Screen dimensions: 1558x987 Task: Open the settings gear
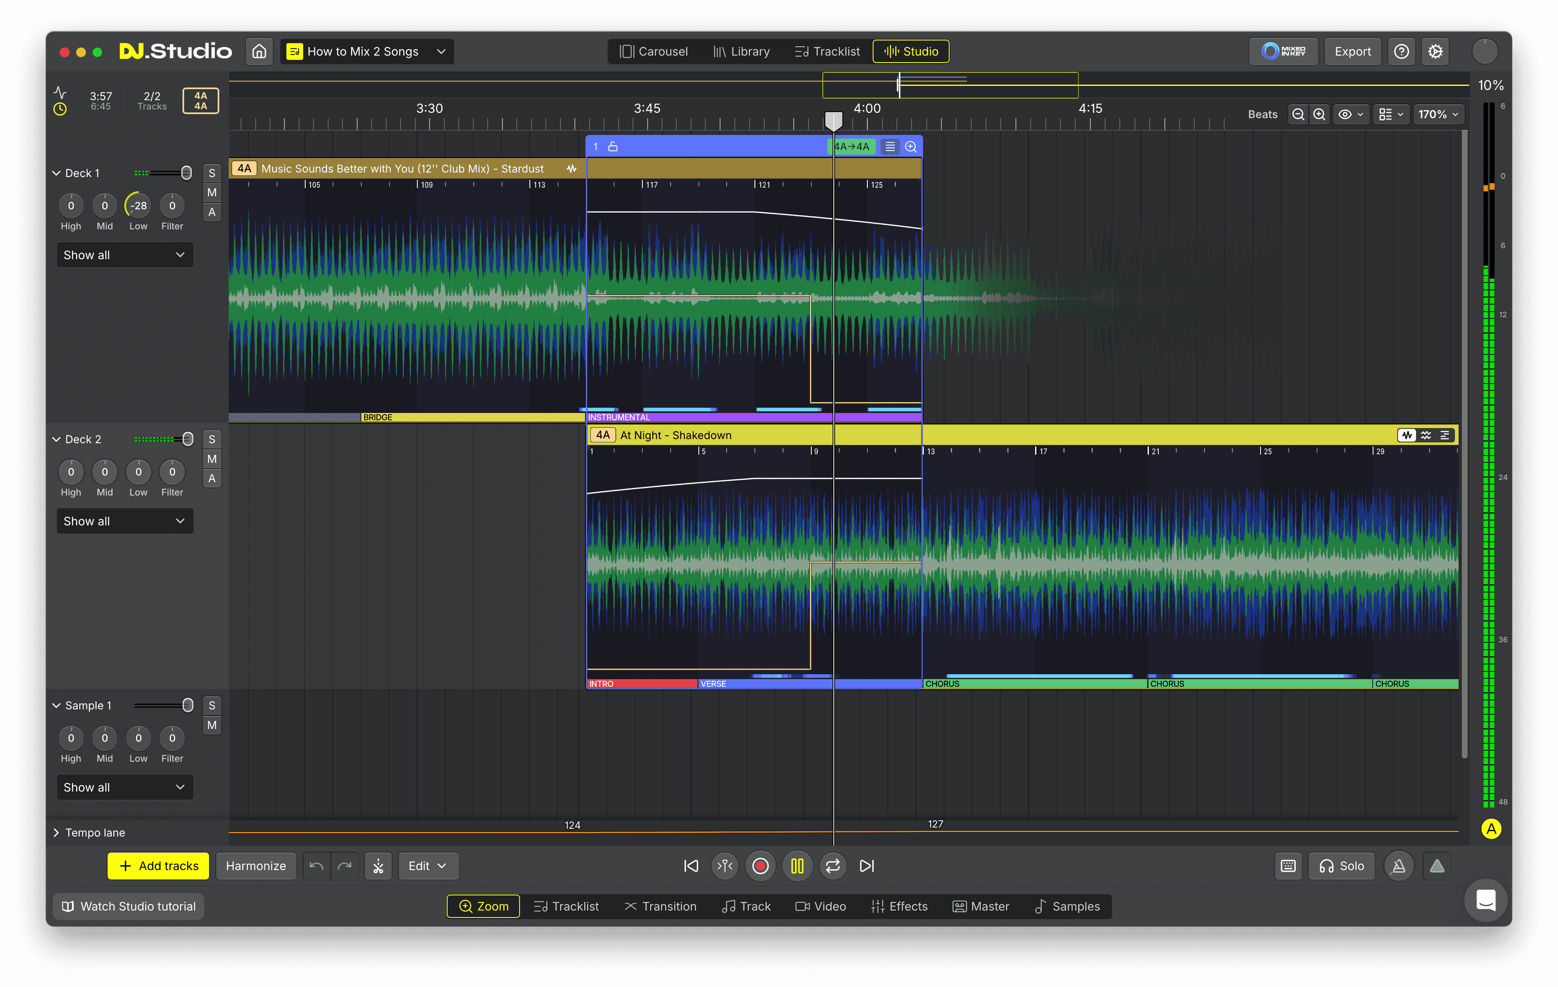1435,51
